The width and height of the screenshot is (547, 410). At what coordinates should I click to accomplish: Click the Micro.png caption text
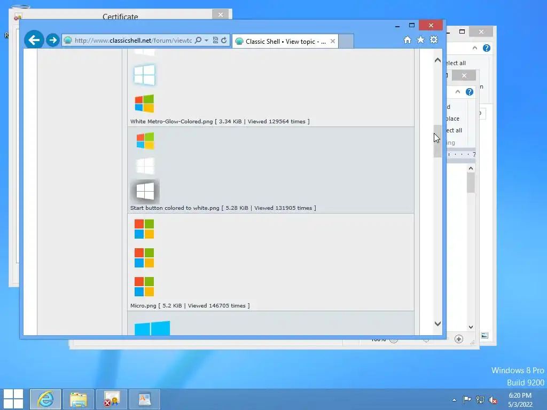tap(190, 305)
